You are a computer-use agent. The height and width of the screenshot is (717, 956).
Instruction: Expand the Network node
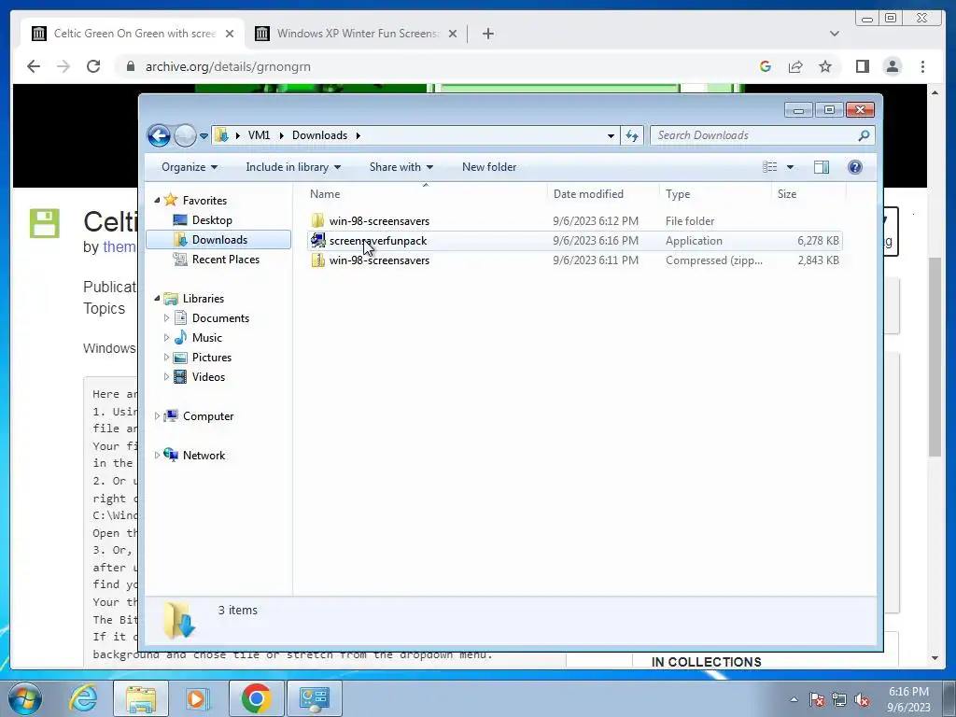point(157,455)
